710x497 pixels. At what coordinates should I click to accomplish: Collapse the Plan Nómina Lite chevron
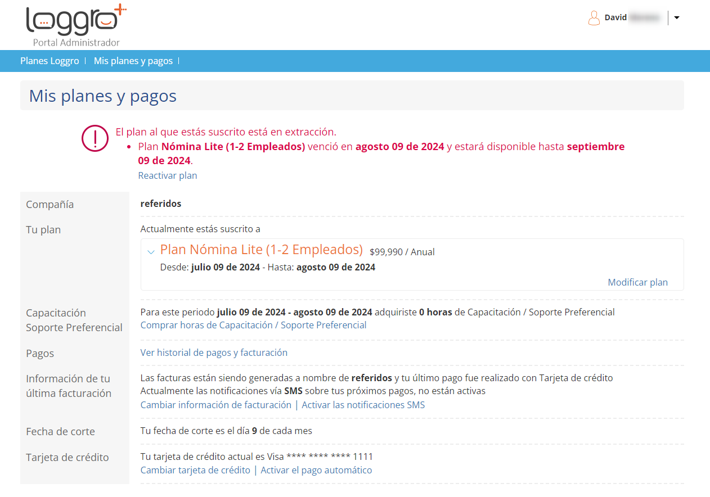[151, 251]
